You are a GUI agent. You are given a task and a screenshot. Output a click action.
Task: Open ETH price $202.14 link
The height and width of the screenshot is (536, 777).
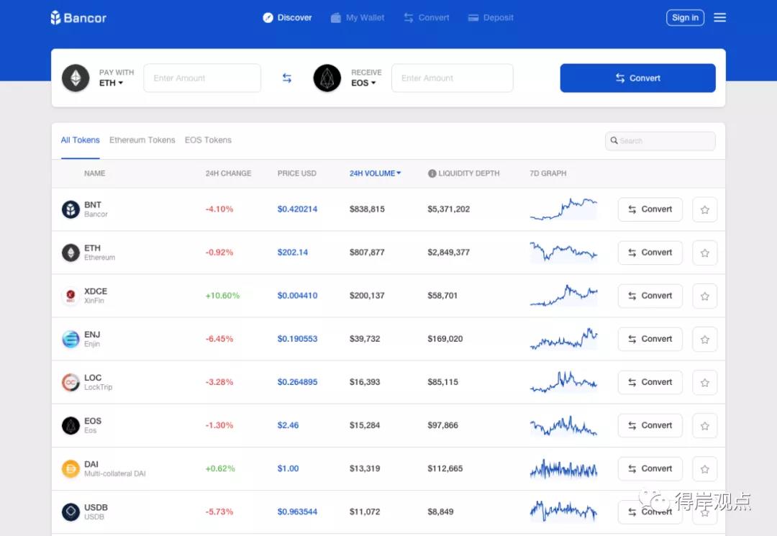292,252
